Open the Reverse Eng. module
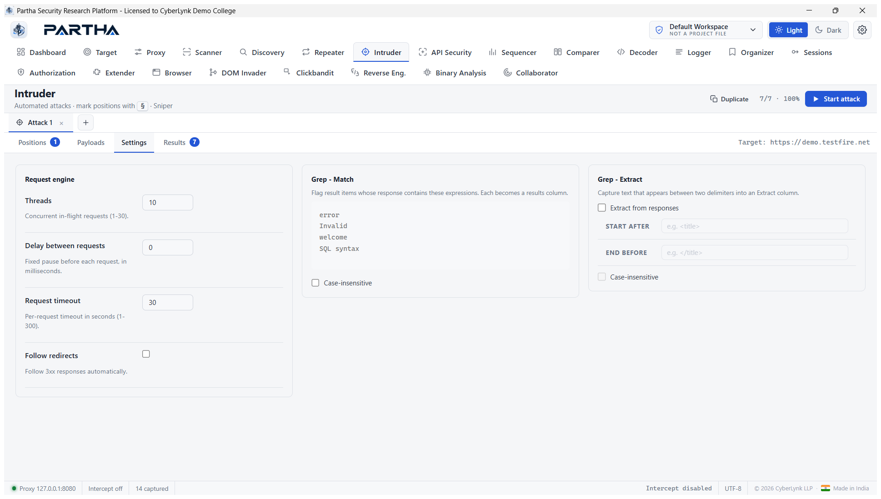Screen dimensions: 881x499 378,73
